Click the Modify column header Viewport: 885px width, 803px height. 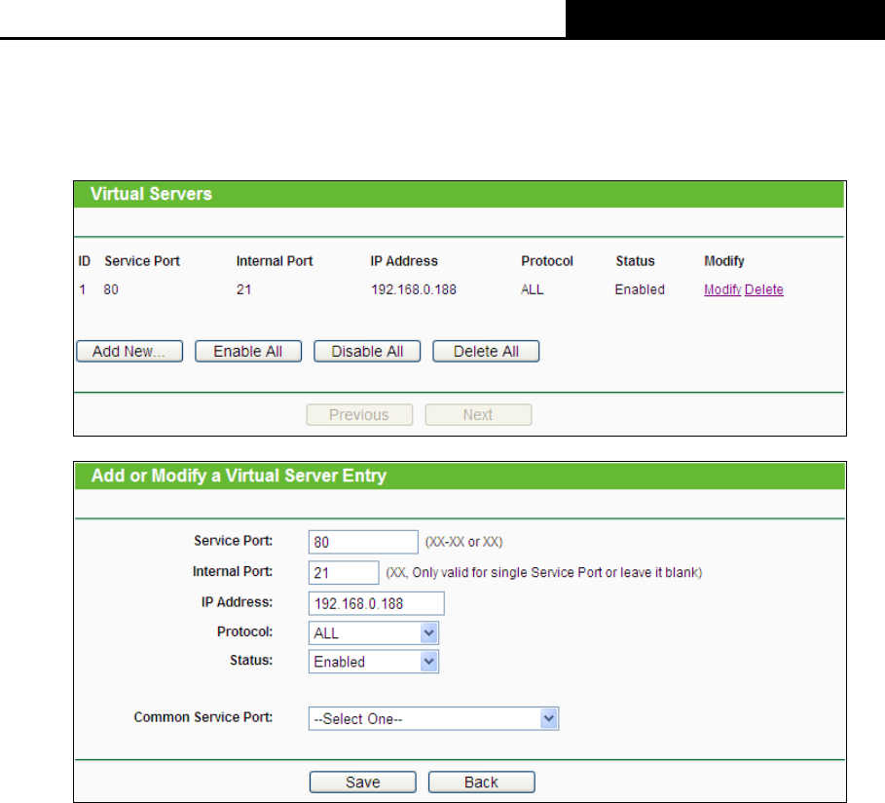pyautogui.click(x=724, y=261)
